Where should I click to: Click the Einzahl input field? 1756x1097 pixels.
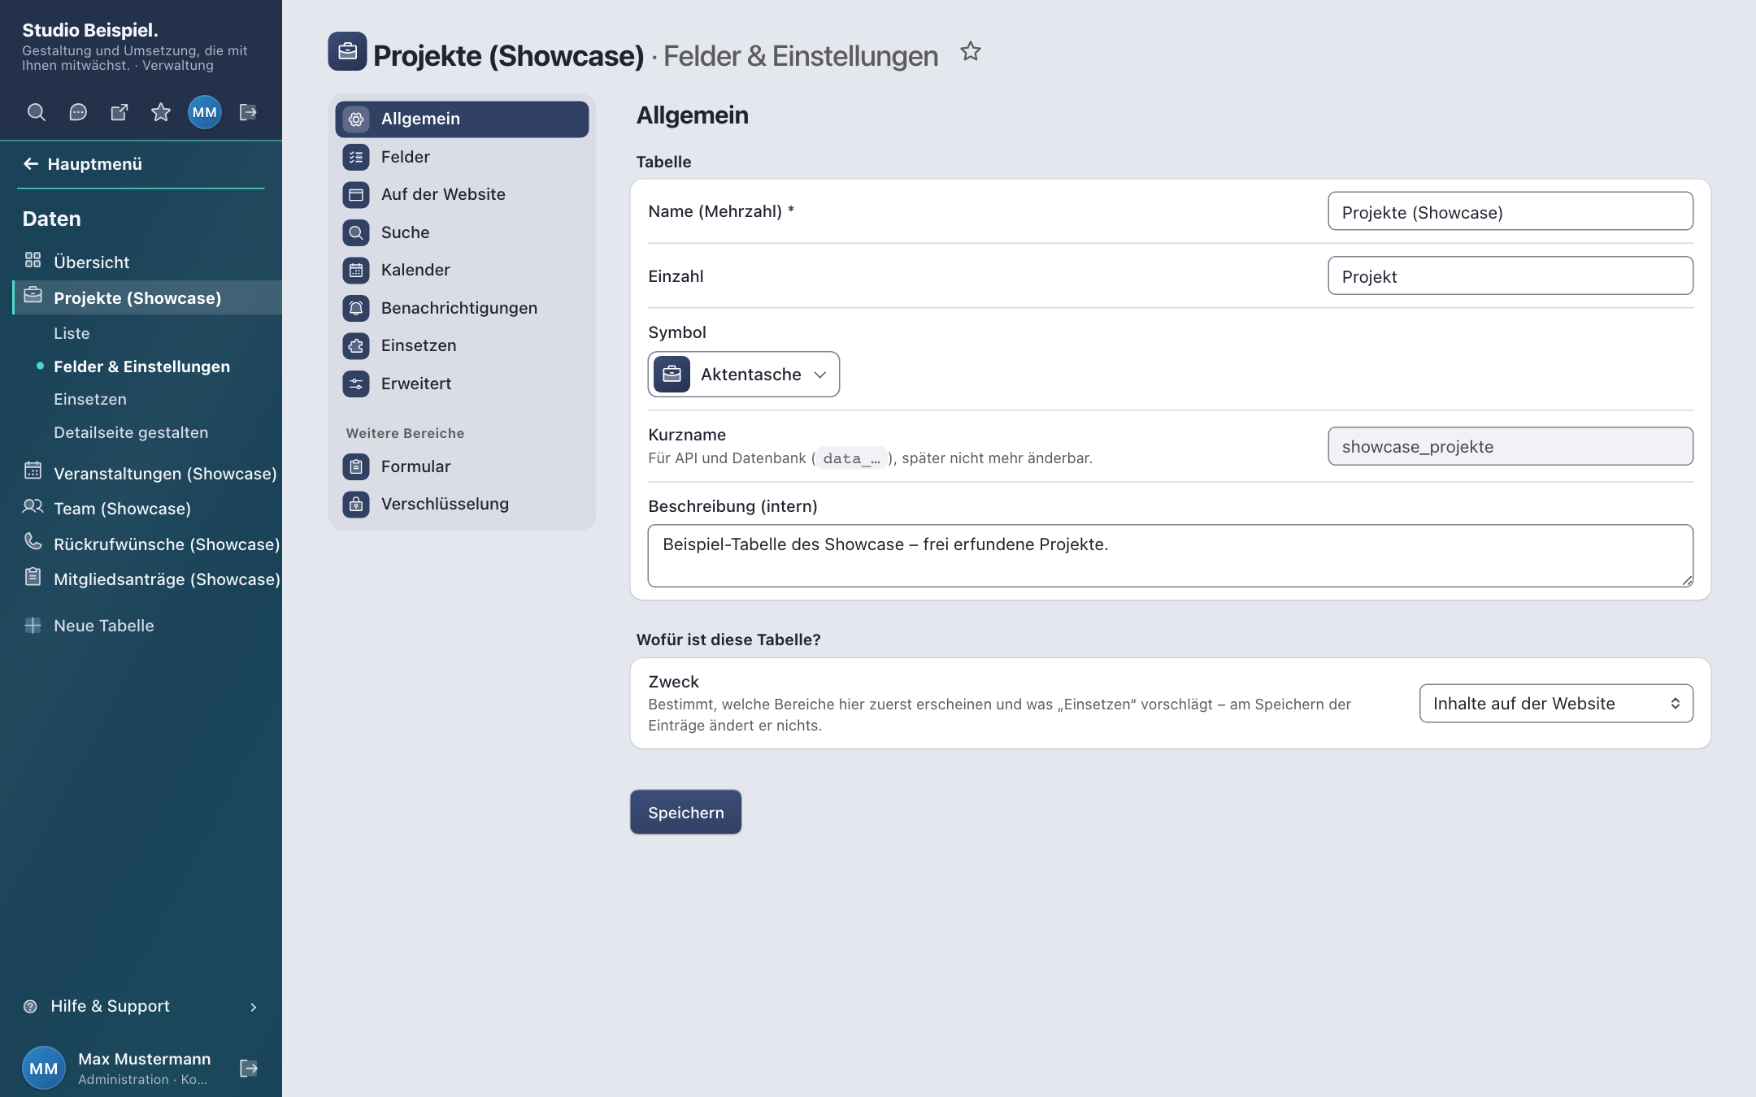click(1510, 275)
